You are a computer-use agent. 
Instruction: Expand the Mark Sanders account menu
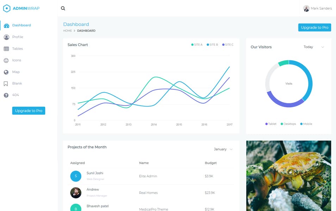point(318,8)
